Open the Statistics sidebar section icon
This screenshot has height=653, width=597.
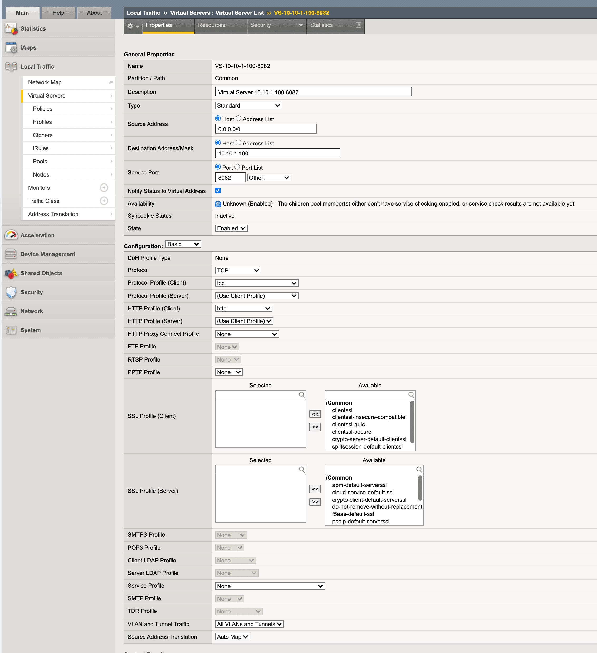pos(11,28)
